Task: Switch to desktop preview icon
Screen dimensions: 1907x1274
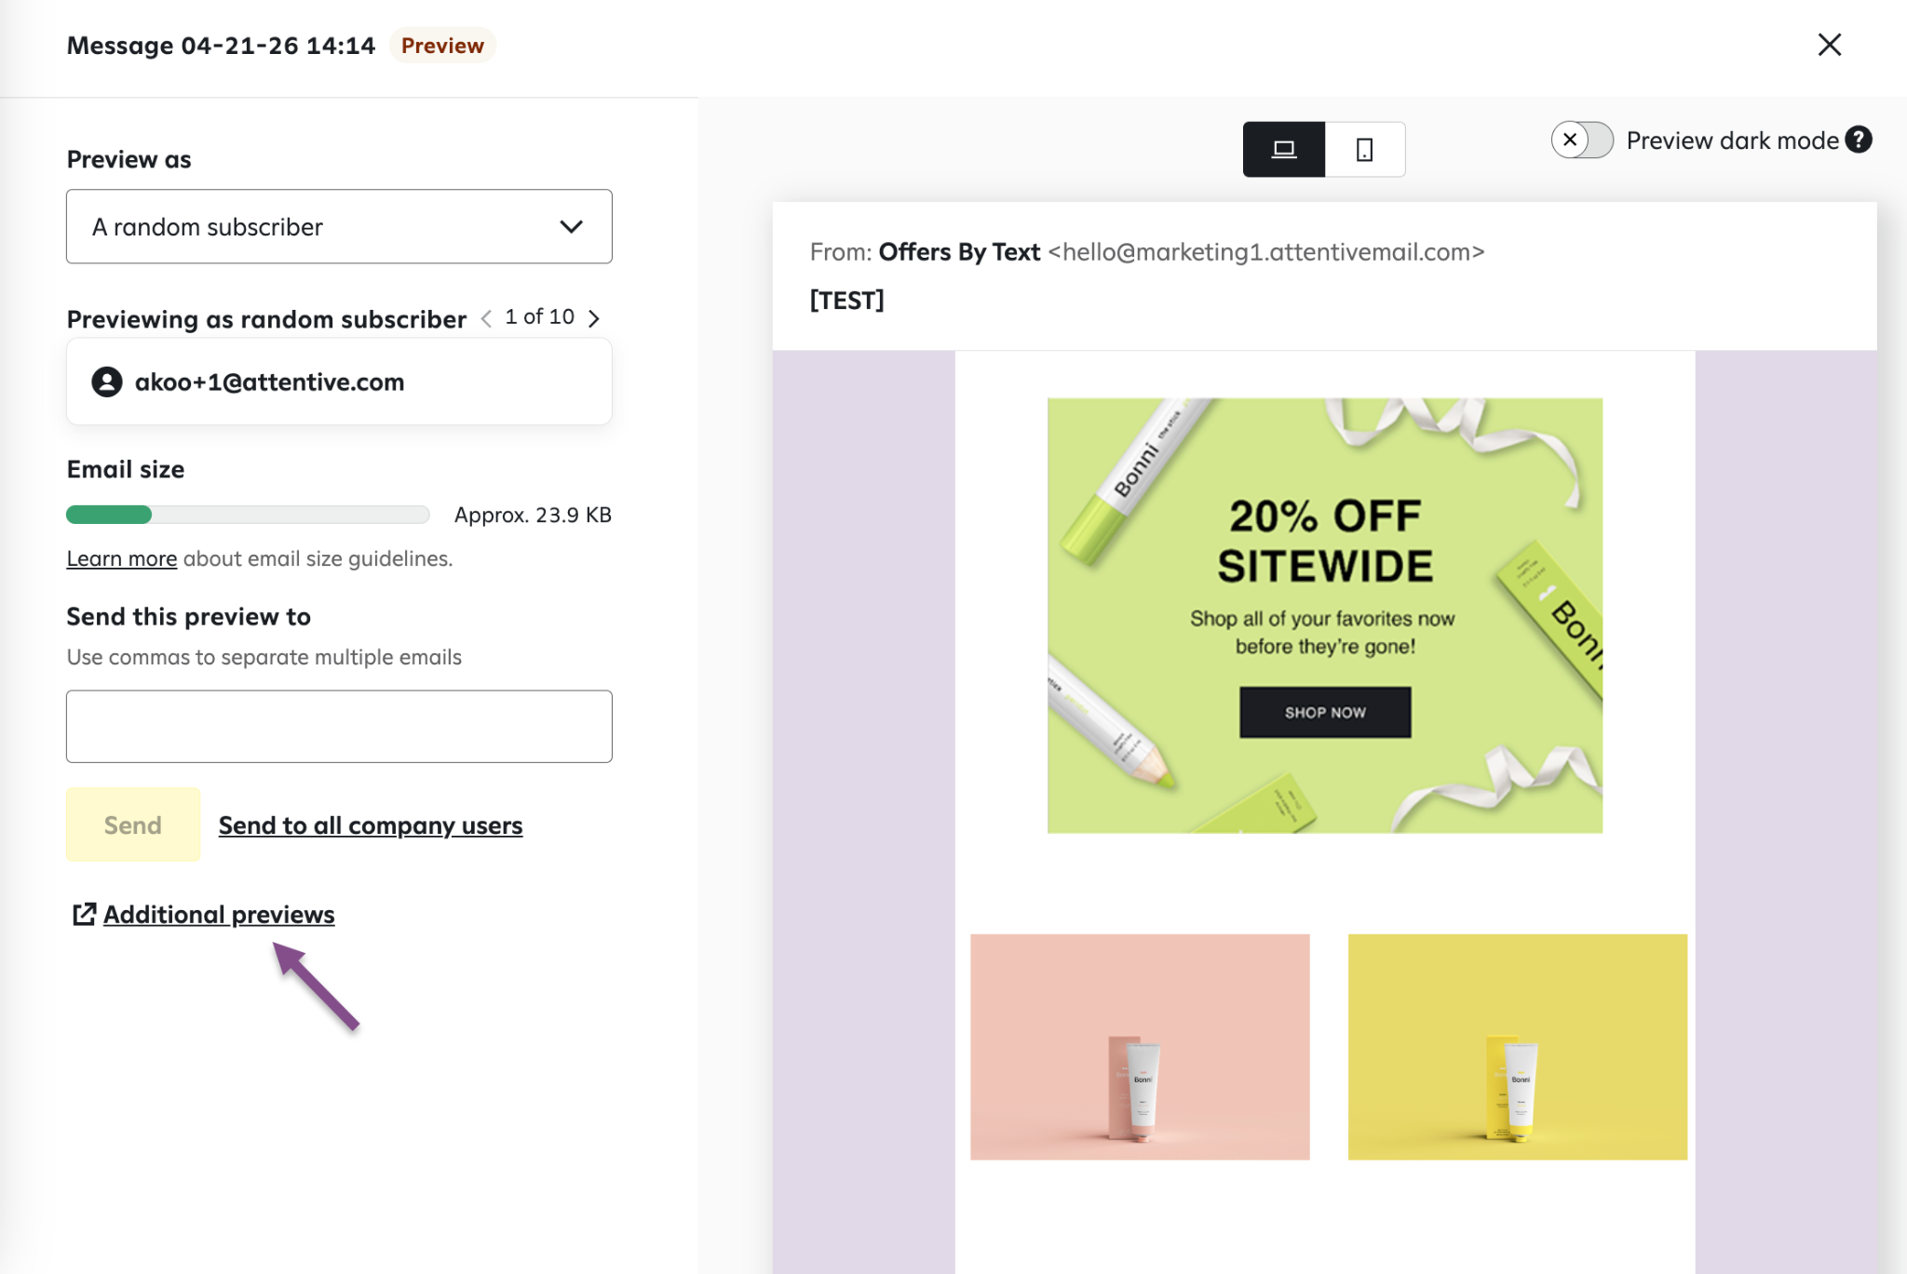Action: (x=1283, y=149)
